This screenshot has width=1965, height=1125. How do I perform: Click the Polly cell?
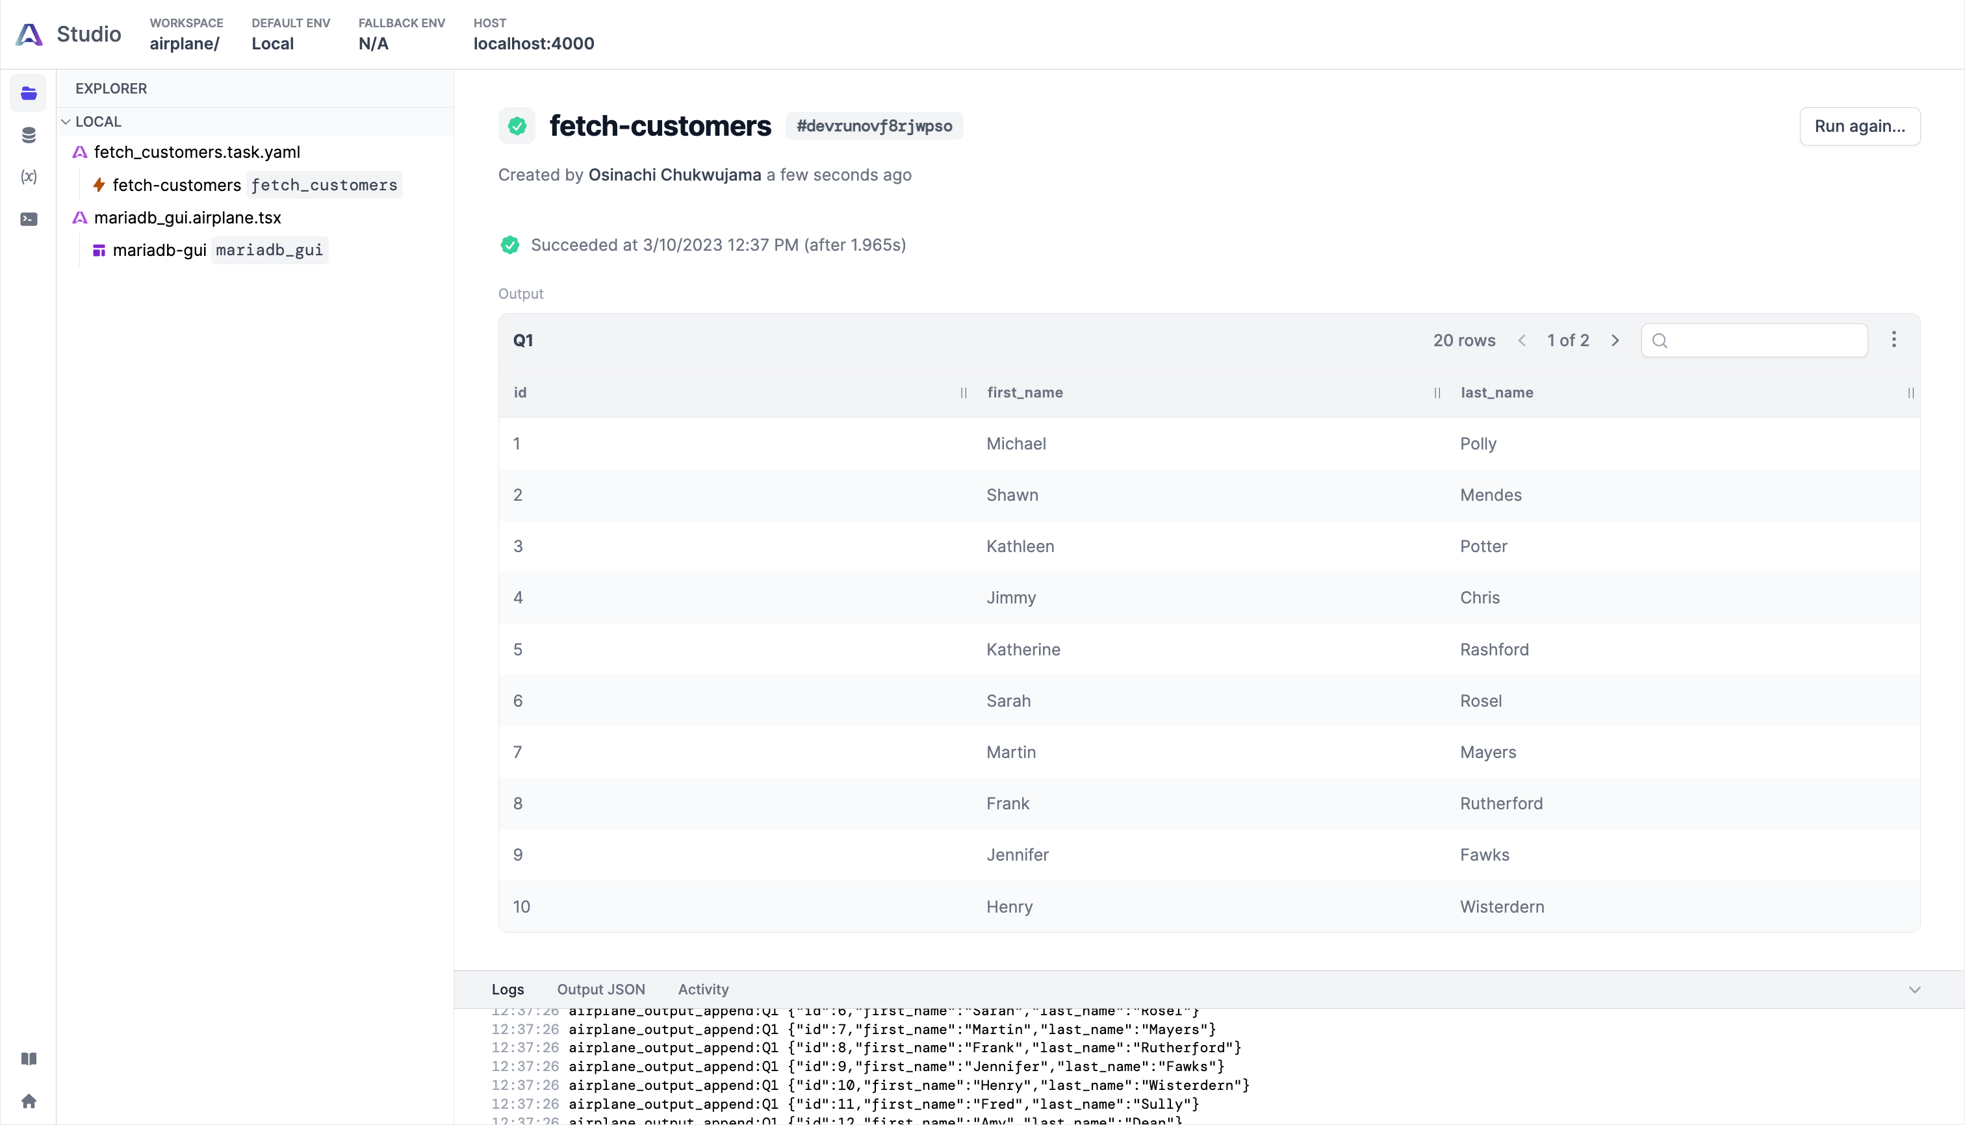point(1478,444)
